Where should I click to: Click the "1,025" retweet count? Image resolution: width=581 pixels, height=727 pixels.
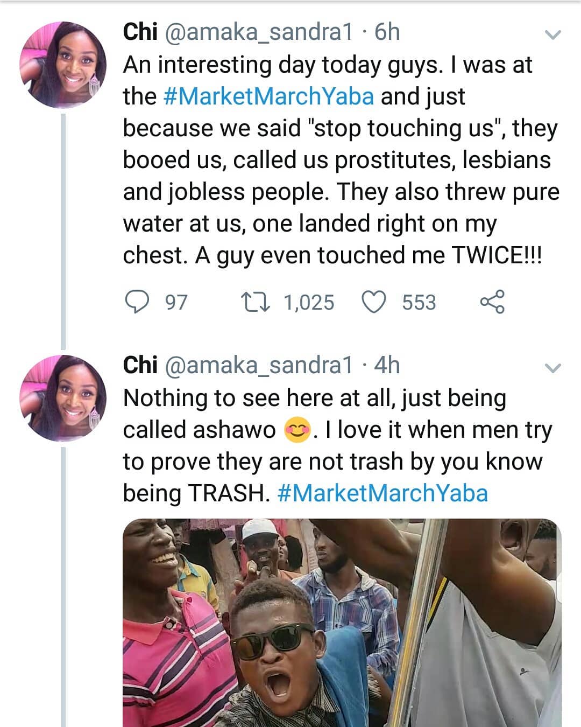click(309, 303)
